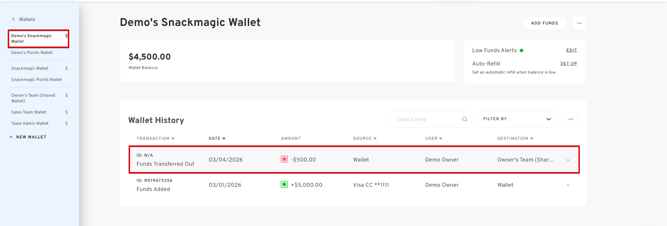Viewport: 667px width, 226px height.
Task: Click the search magnifier icon in Wallet History
Action: point(465,119)
